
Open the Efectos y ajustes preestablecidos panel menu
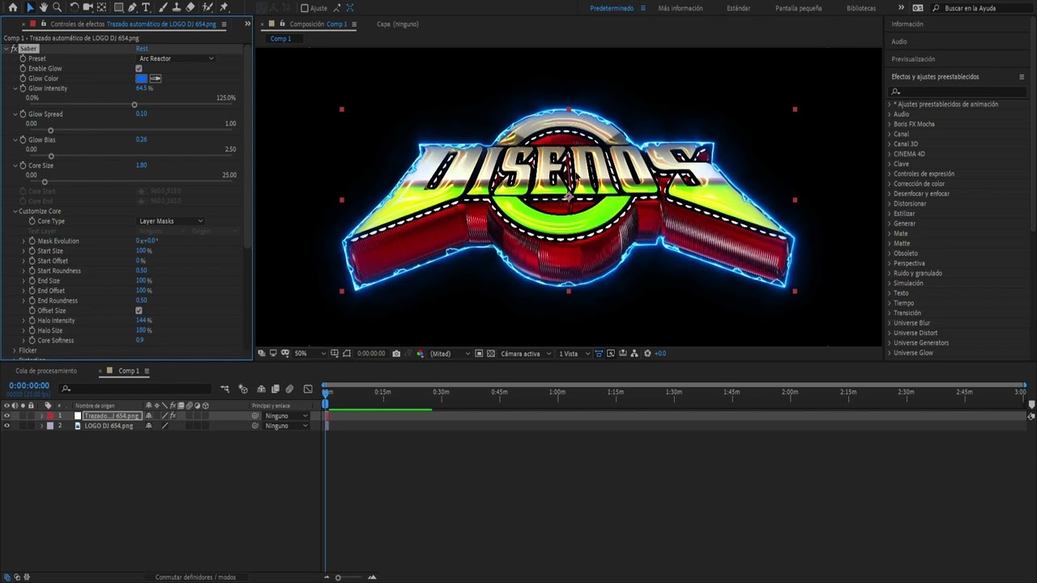(1022, 77)
